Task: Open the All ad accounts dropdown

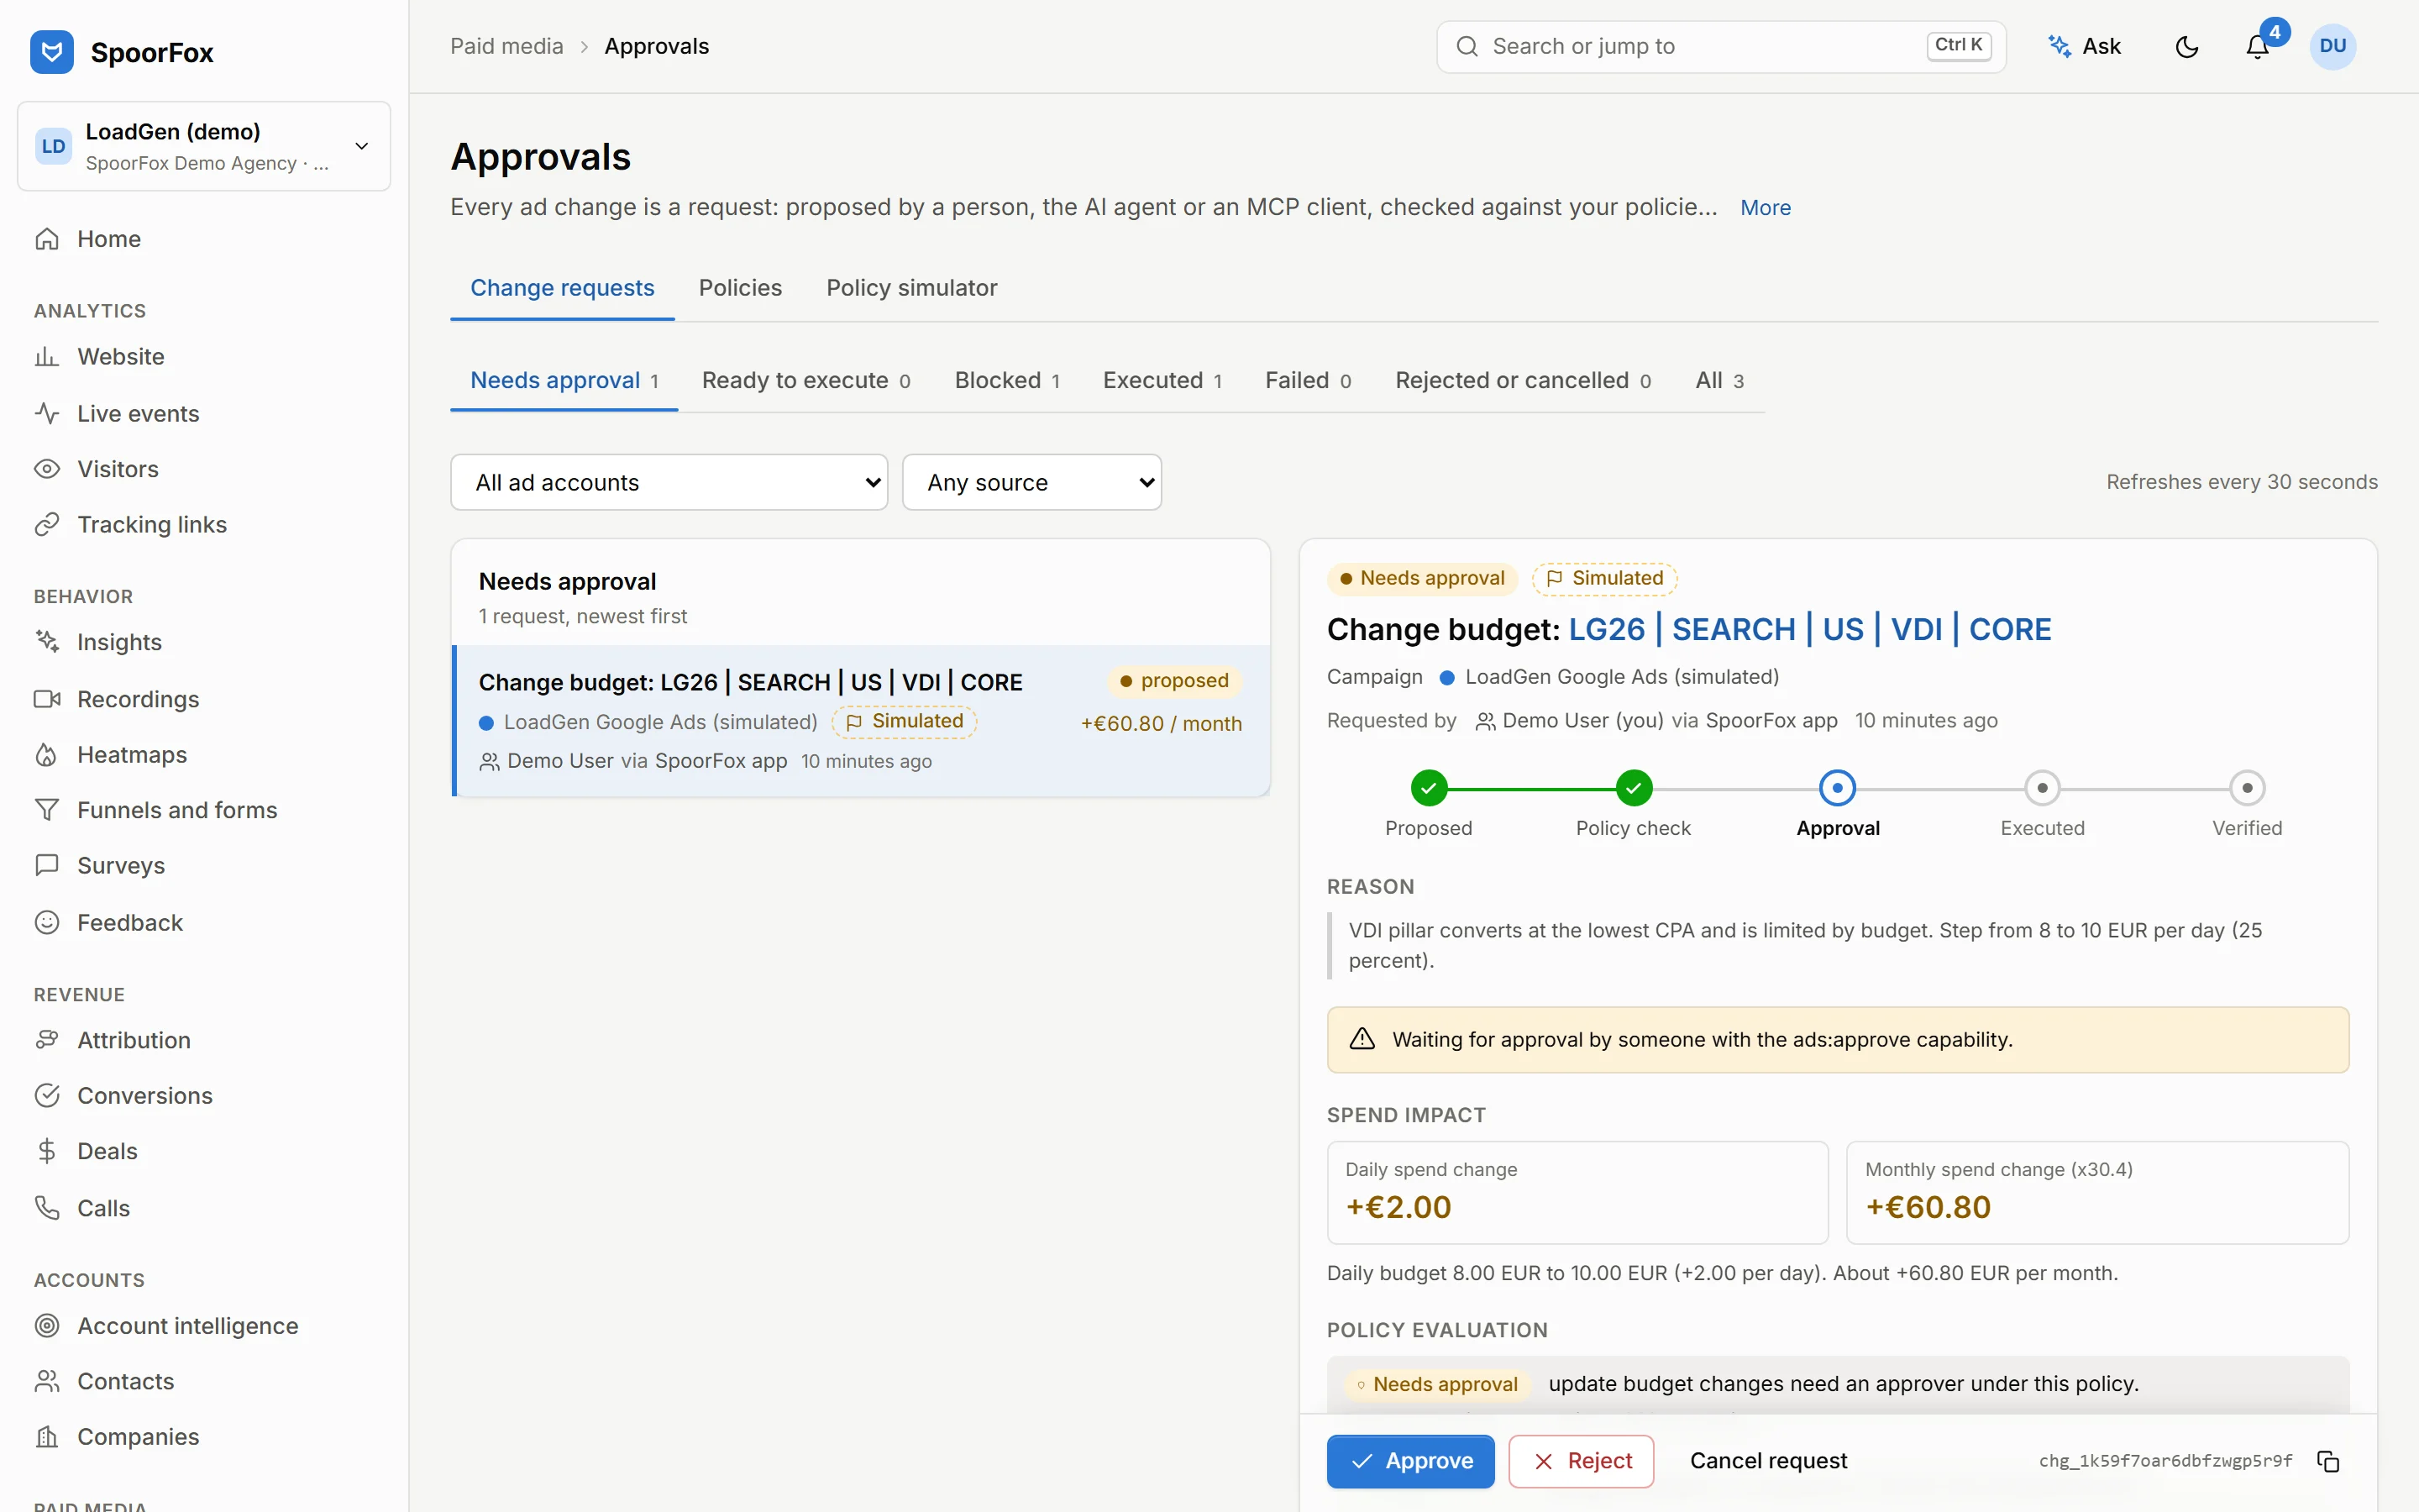Action: (x=669, y=482)
